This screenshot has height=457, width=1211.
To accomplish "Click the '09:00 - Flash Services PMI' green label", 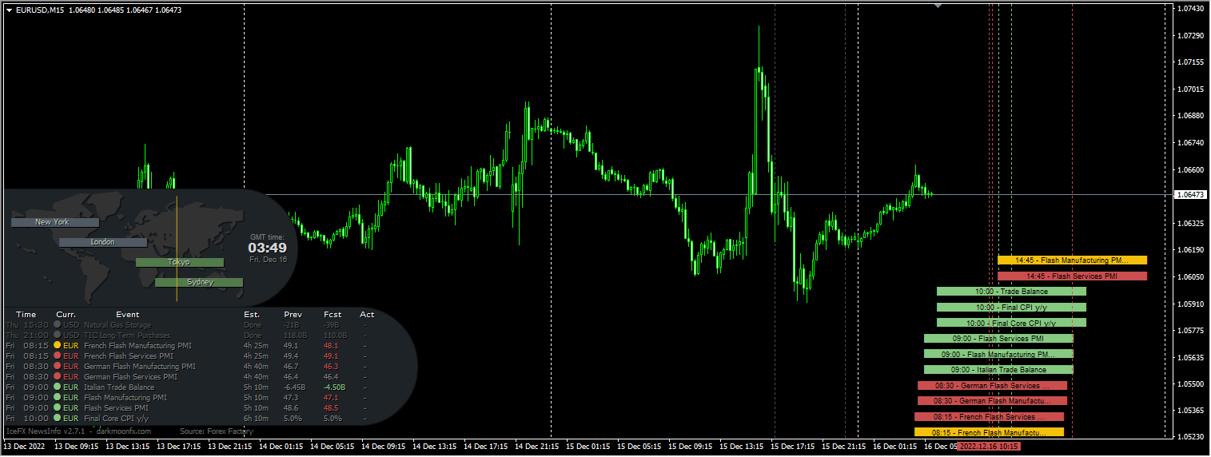I will point(998,339).
